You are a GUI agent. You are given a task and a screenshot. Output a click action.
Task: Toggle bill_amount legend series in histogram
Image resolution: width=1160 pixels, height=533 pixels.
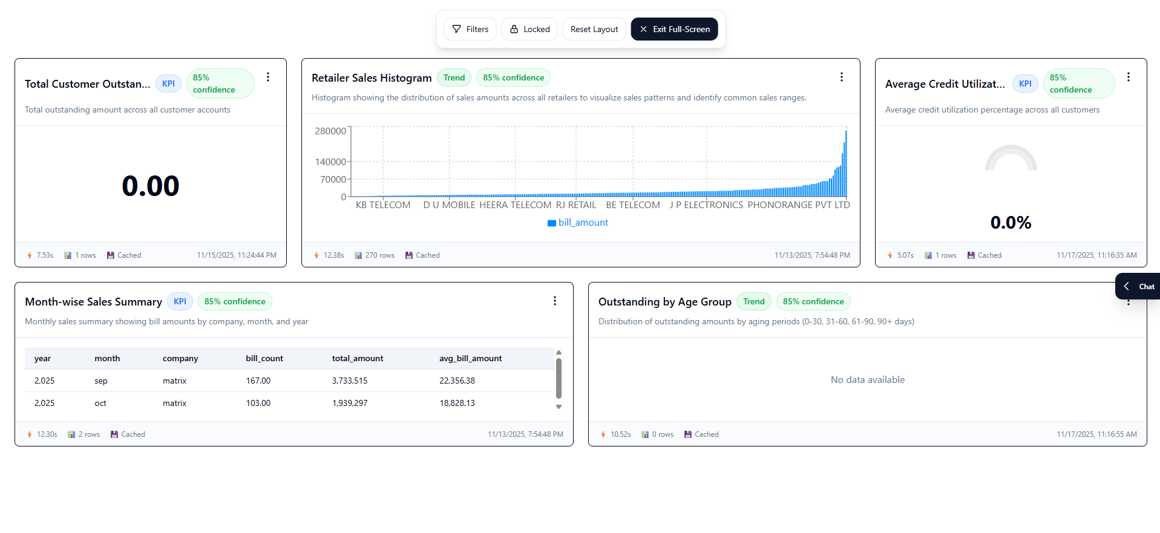(577, 223)
